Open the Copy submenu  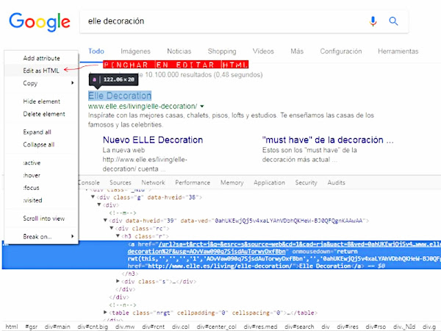click(41, 83)
